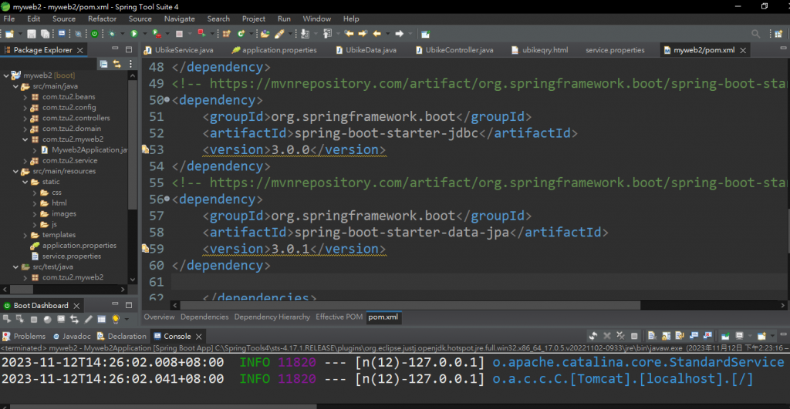Open the Project menu
790x409 pixels.
(x=253, y=18)
